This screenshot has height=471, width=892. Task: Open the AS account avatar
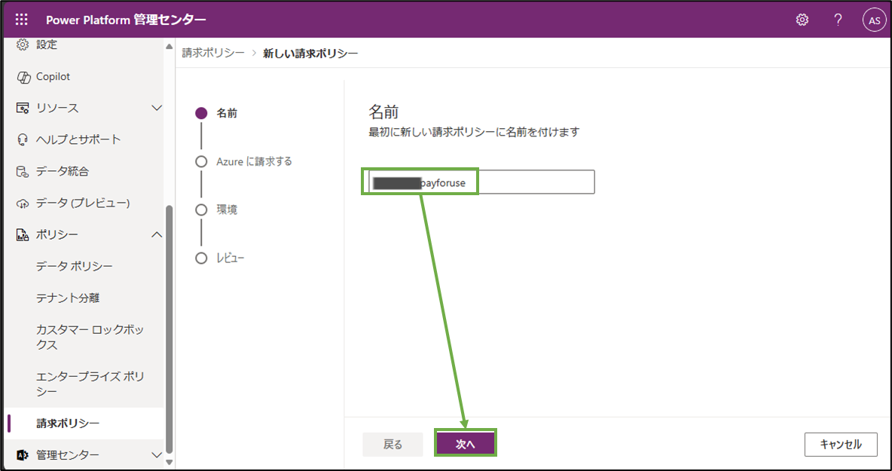(x=873, y=20)
